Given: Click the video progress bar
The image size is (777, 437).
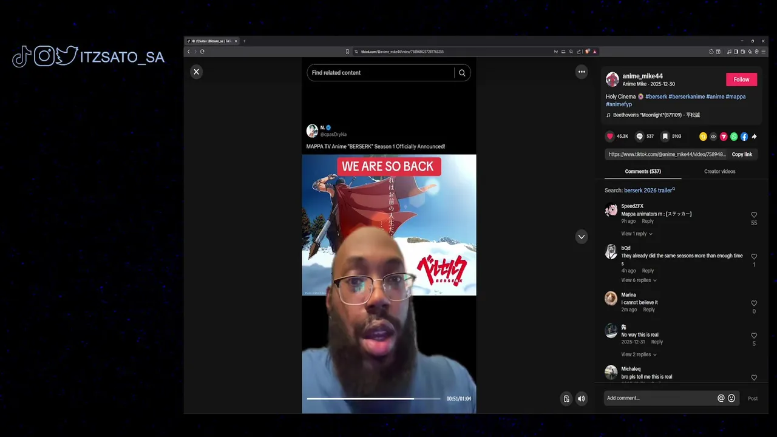Looking at the screenshot, I should pyautogui.click(x=373, y=399).
